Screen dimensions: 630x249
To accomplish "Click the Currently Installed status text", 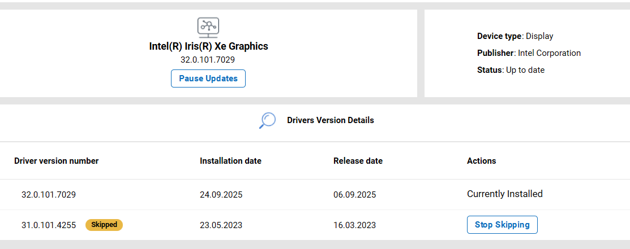I will [504, 194].
